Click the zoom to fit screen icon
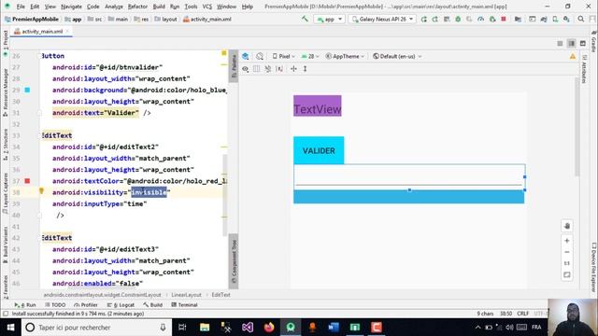Viewport: 598px width, 336px height. [567, 275]
